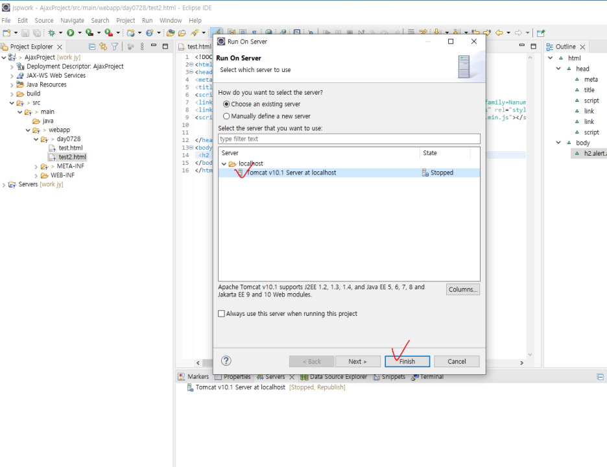The image size is (607, 467).
Task: Click the green Run toolbar button
Action: [71, 33]
